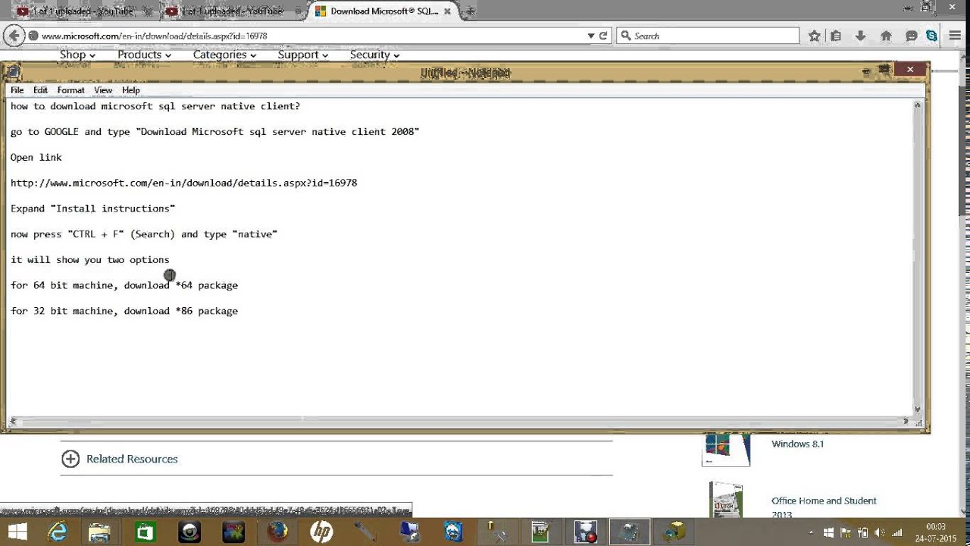
Task: Click the 'Open link' line in Notepad
Action: [36, 157]
